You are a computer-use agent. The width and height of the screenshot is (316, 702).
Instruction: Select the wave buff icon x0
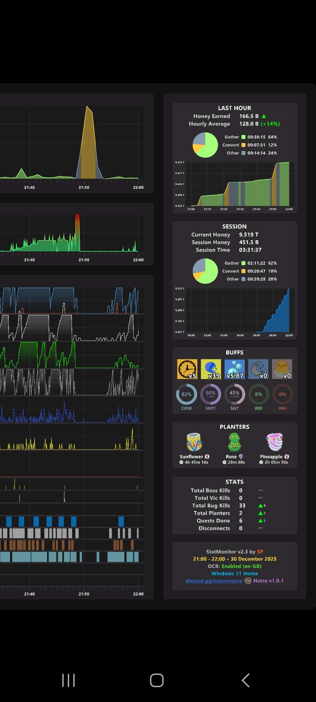coord(258,369)
